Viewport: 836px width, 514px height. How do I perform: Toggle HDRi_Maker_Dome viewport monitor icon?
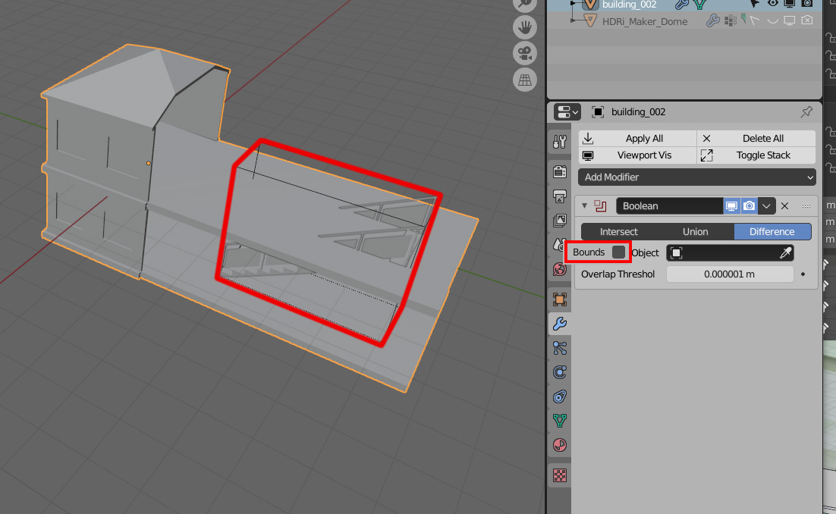coord(790,21)
